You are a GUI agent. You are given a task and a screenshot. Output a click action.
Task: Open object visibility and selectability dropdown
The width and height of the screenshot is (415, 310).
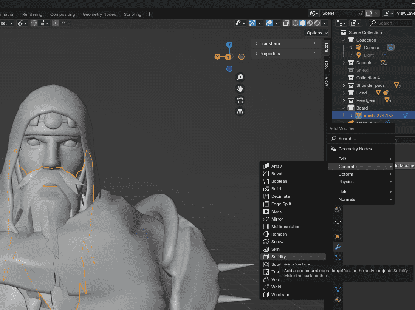(240, 23)
